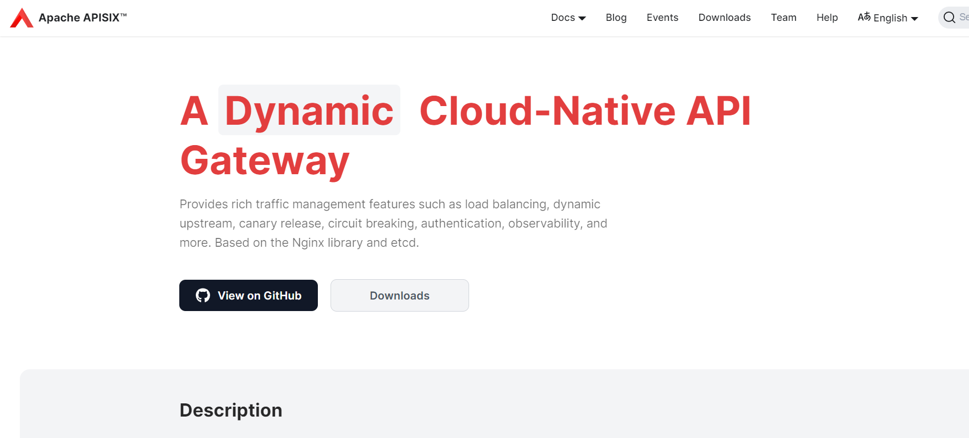Open the Apache APISIX home link text
Viewport: 969px width, 438px height.
click(x=82, y=18)
